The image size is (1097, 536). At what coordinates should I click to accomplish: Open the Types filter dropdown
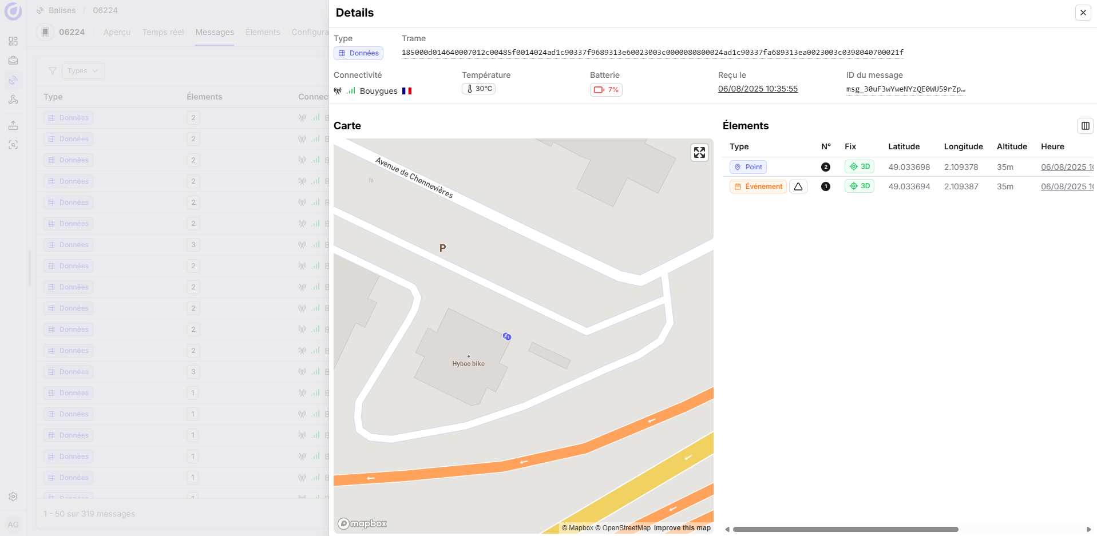point(83,71)
